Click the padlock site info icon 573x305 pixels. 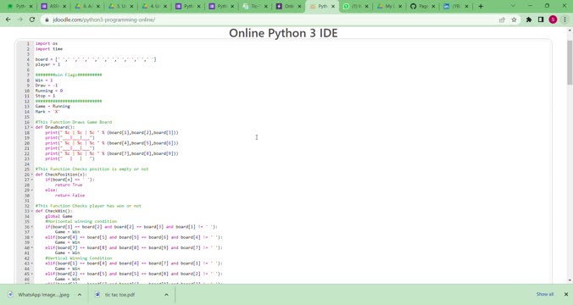click(x=47, y=19)
